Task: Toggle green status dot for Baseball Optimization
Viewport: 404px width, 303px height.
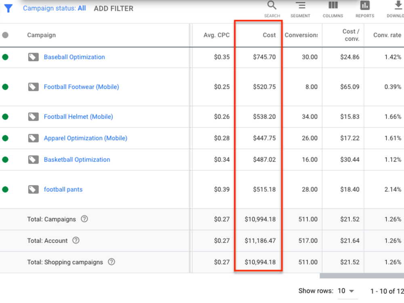Action: pos(5,57)
